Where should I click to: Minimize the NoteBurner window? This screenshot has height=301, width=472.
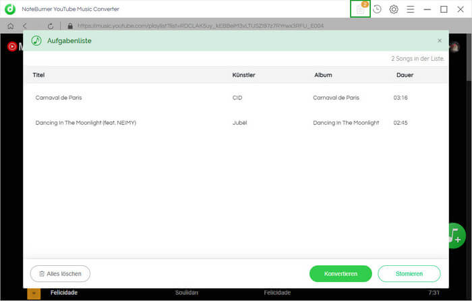coord(427,9)
